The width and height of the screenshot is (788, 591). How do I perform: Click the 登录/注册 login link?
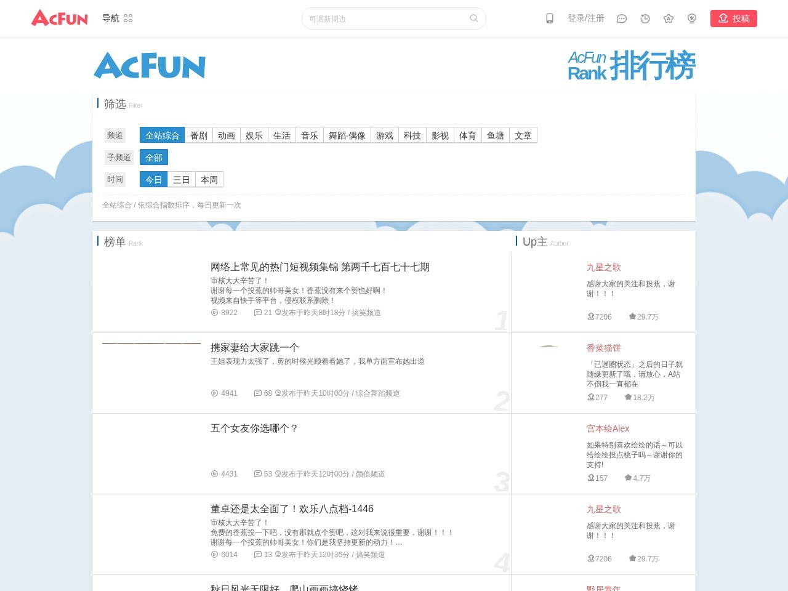point(585,18)
